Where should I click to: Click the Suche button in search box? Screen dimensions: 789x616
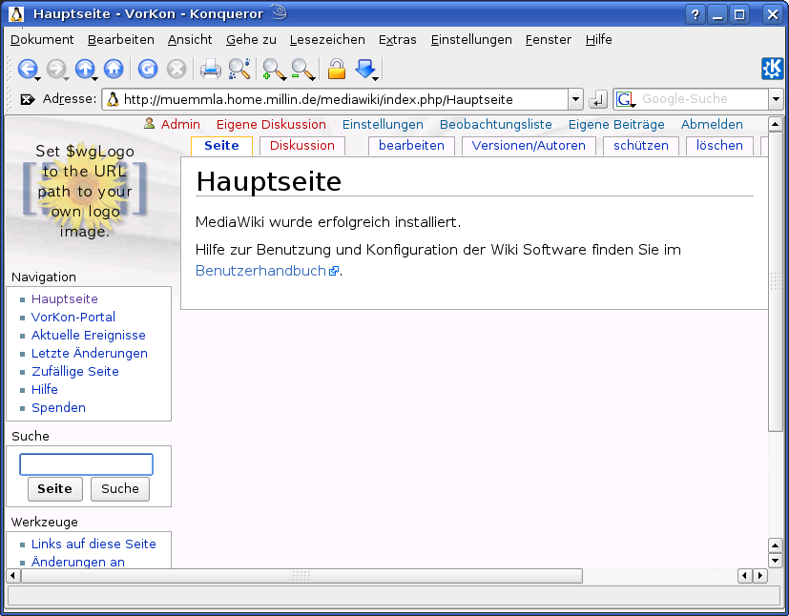[x=120, y=489]
